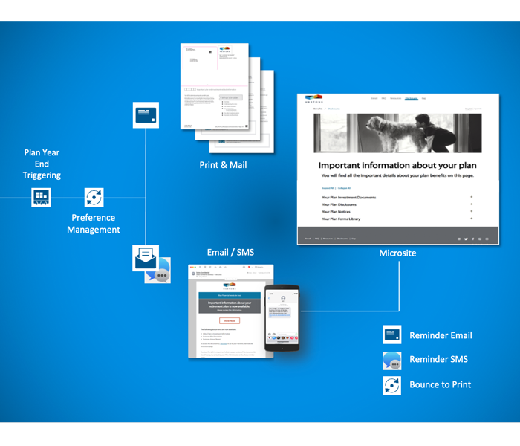Click the Reminder SMS legend bubble icon
This screenshot has width=520, height=446.
click(x=391, y=360)
